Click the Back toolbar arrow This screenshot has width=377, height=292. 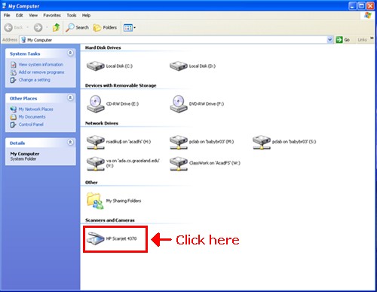8,27
